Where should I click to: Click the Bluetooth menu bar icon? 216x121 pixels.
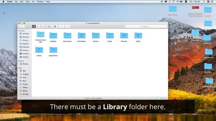pos(170,2)
